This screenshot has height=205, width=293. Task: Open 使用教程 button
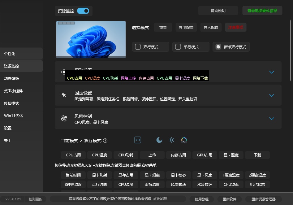pyautogui.click(x=202, y=199)
